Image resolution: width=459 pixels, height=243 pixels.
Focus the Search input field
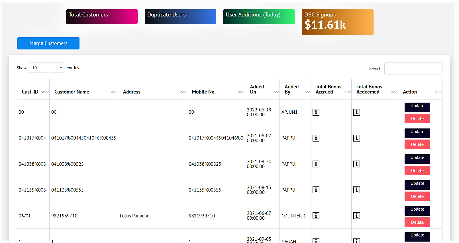coord(413,68)
